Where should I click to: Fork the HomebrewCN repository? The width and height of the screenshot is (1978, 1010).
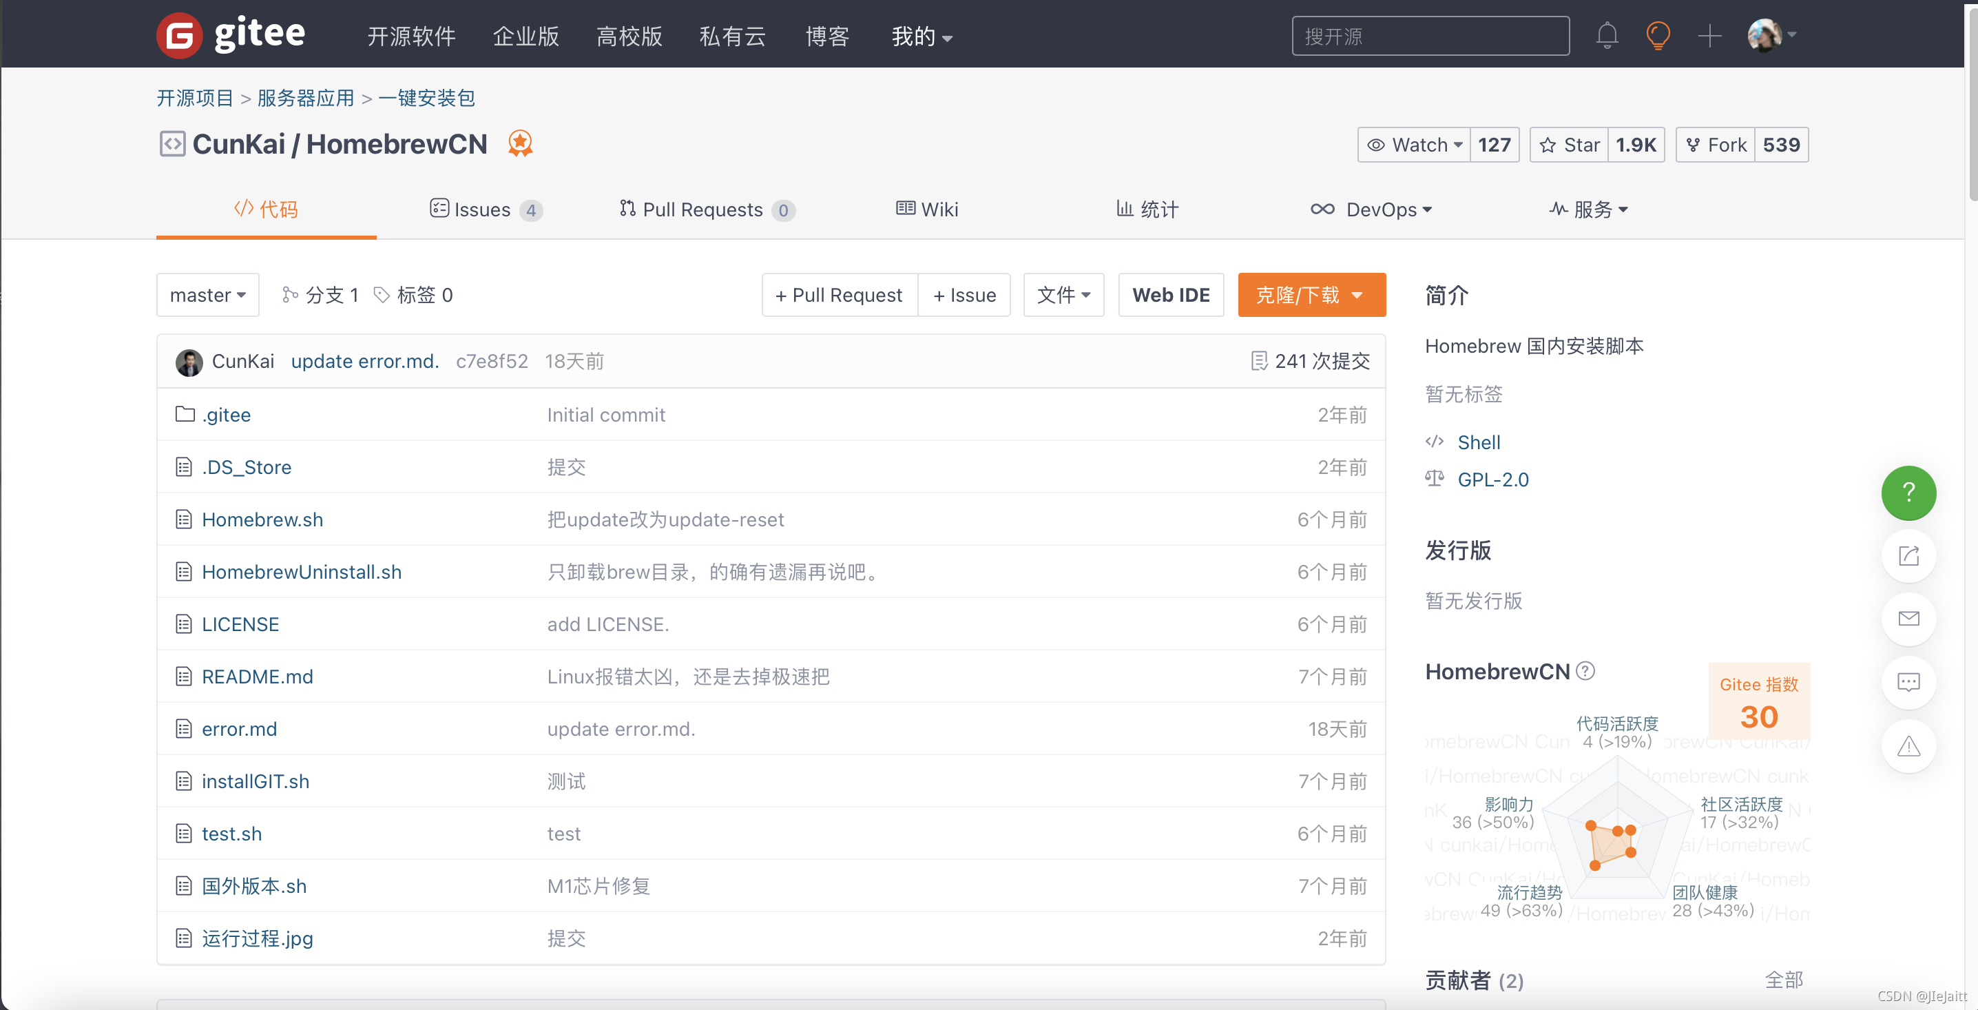1716,145
